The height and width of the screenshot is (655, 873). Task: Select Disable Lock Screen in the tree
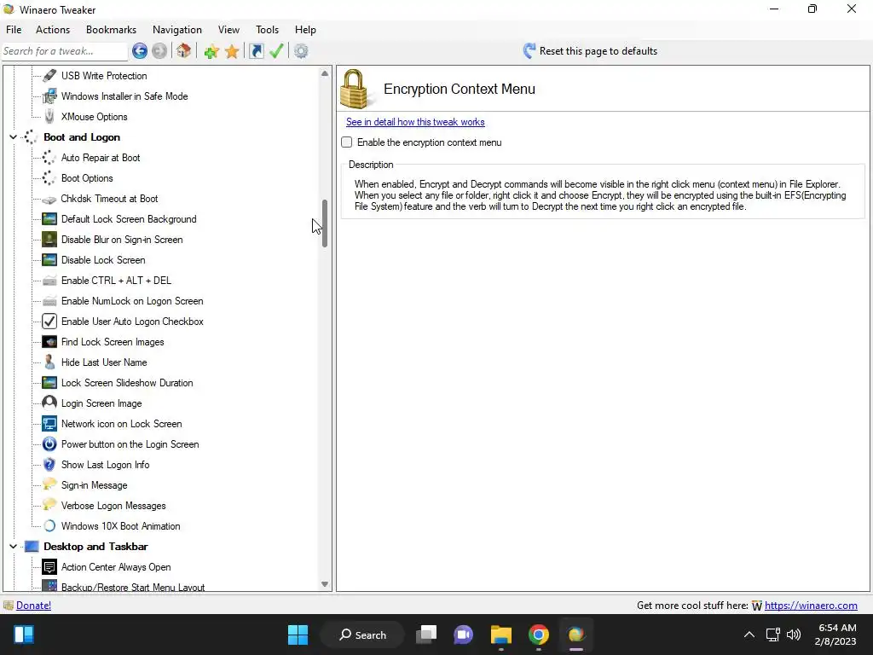(103, 260)
